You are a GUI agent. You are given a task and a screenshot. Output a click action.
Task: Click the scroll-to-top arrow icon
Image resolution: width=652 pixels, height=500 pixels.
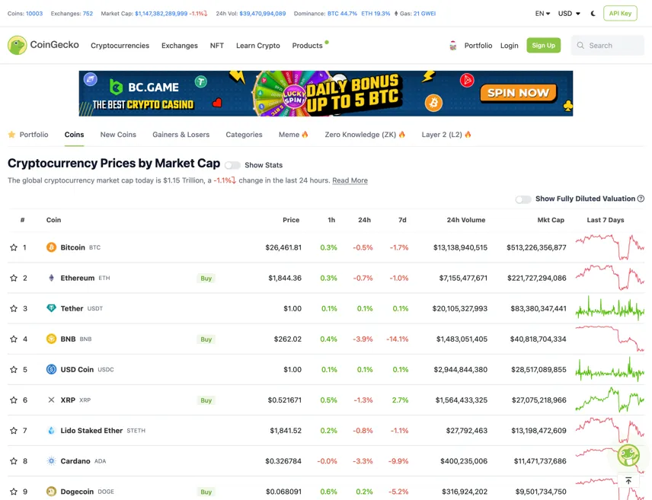628,480
